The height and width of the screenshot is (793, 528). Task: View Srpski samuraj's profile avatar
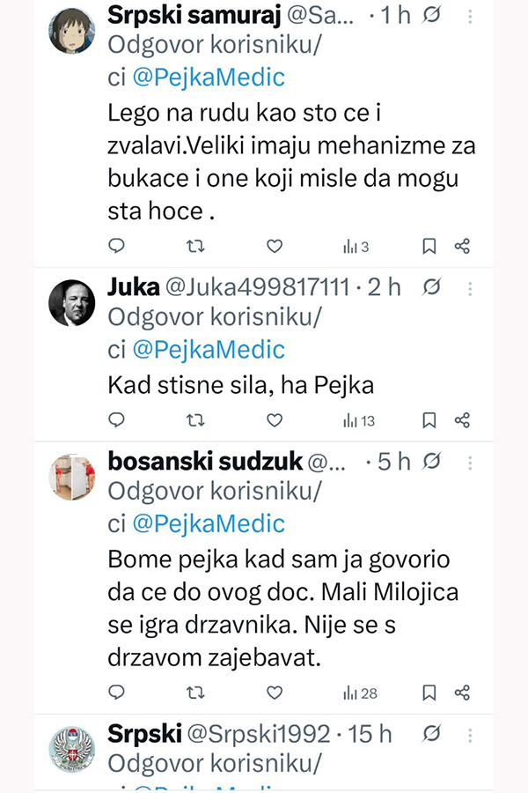coord(71,31)
